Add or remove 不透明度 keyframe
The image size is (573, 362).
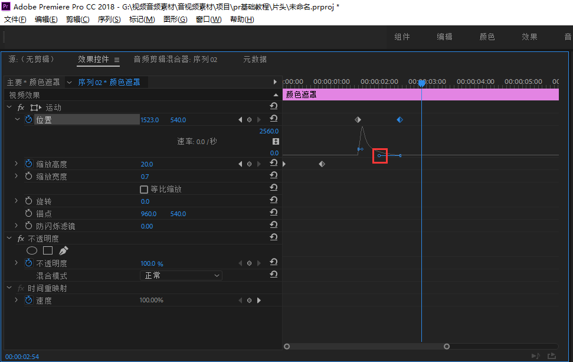click(249, 263)
